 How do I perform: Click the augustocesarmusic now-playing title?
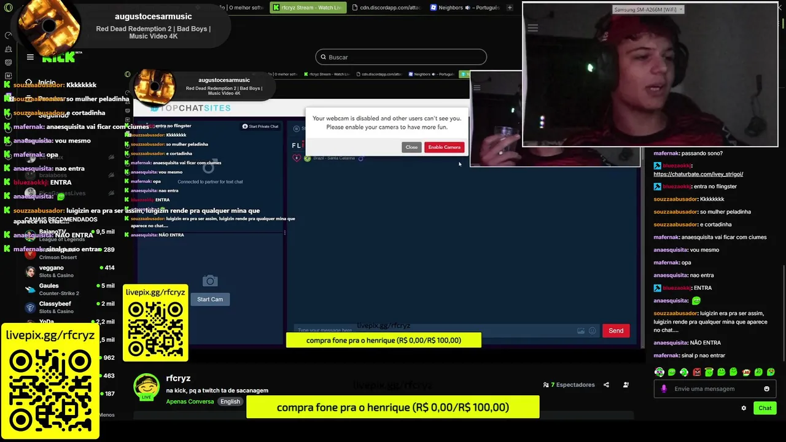point(154,17)
